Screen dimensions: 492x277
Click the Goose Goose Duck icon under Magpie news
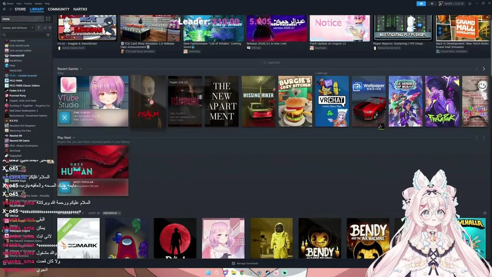[x=59, y=48]
